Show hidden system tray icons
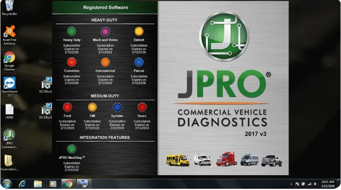The height and width of the screenshot is (190, 341). tap(291, 184)
